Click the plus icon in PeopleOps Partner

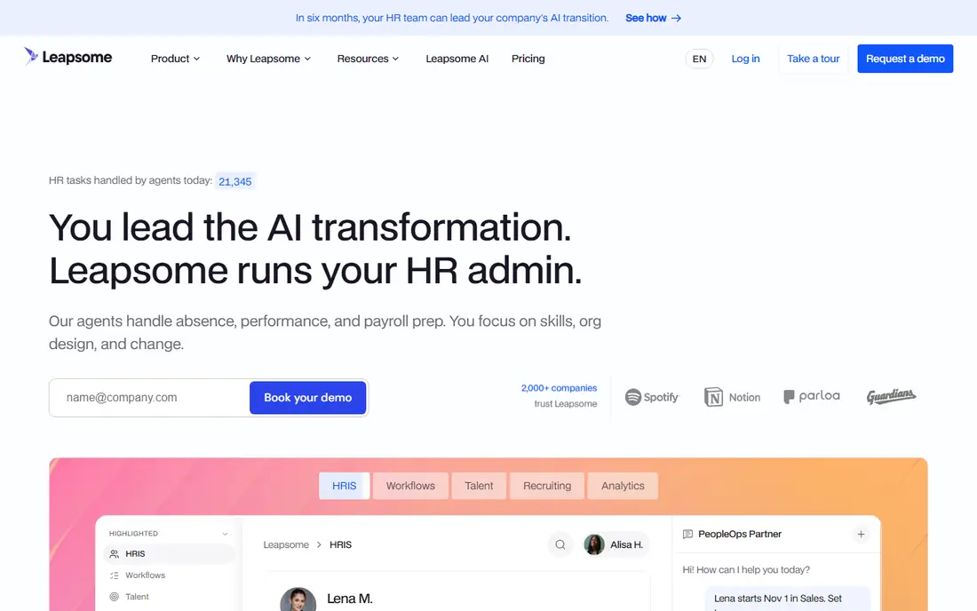(x=861, y=534)
